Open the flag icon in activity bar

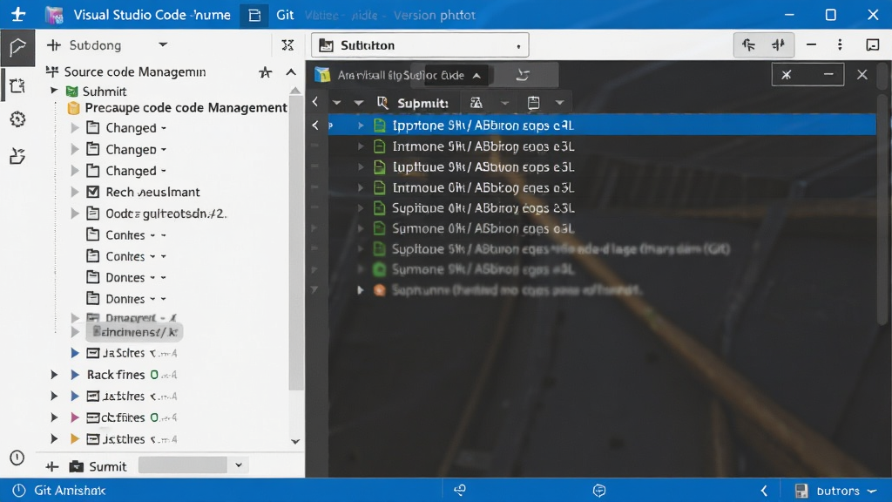click(17, 47)
